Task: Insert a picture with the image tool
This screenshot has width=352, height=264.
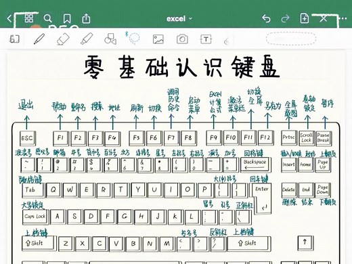Action: [158, 39]
